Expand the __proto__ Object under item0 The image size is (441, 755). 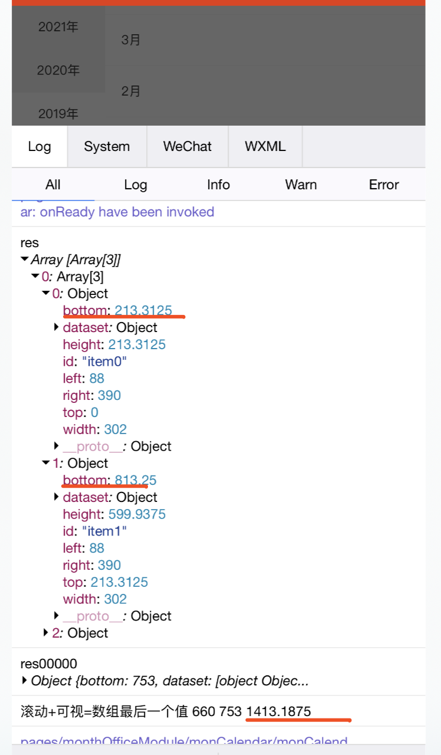pos(55,446)
